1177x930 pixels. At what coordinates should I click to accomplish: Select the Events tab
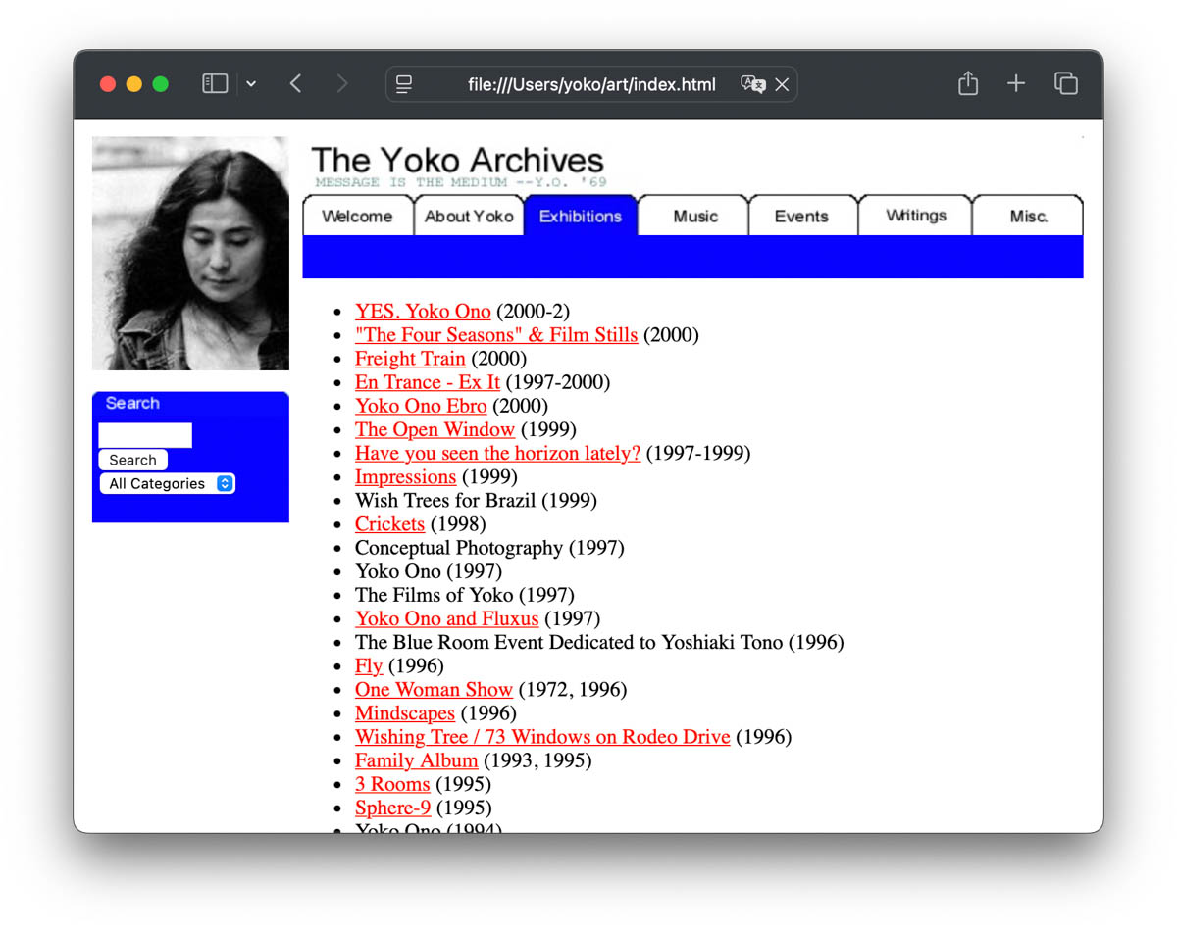tap(802, 216)
